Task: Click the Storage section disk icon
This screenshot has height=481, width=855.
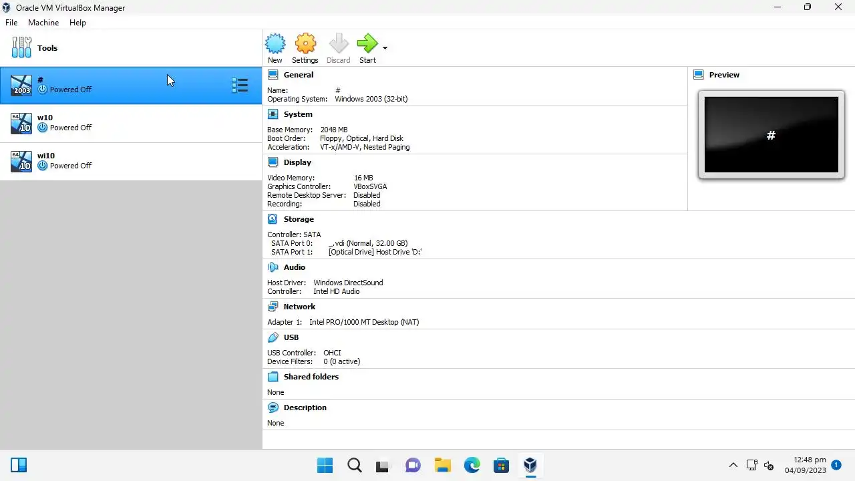Action: [x=273, y=219]
